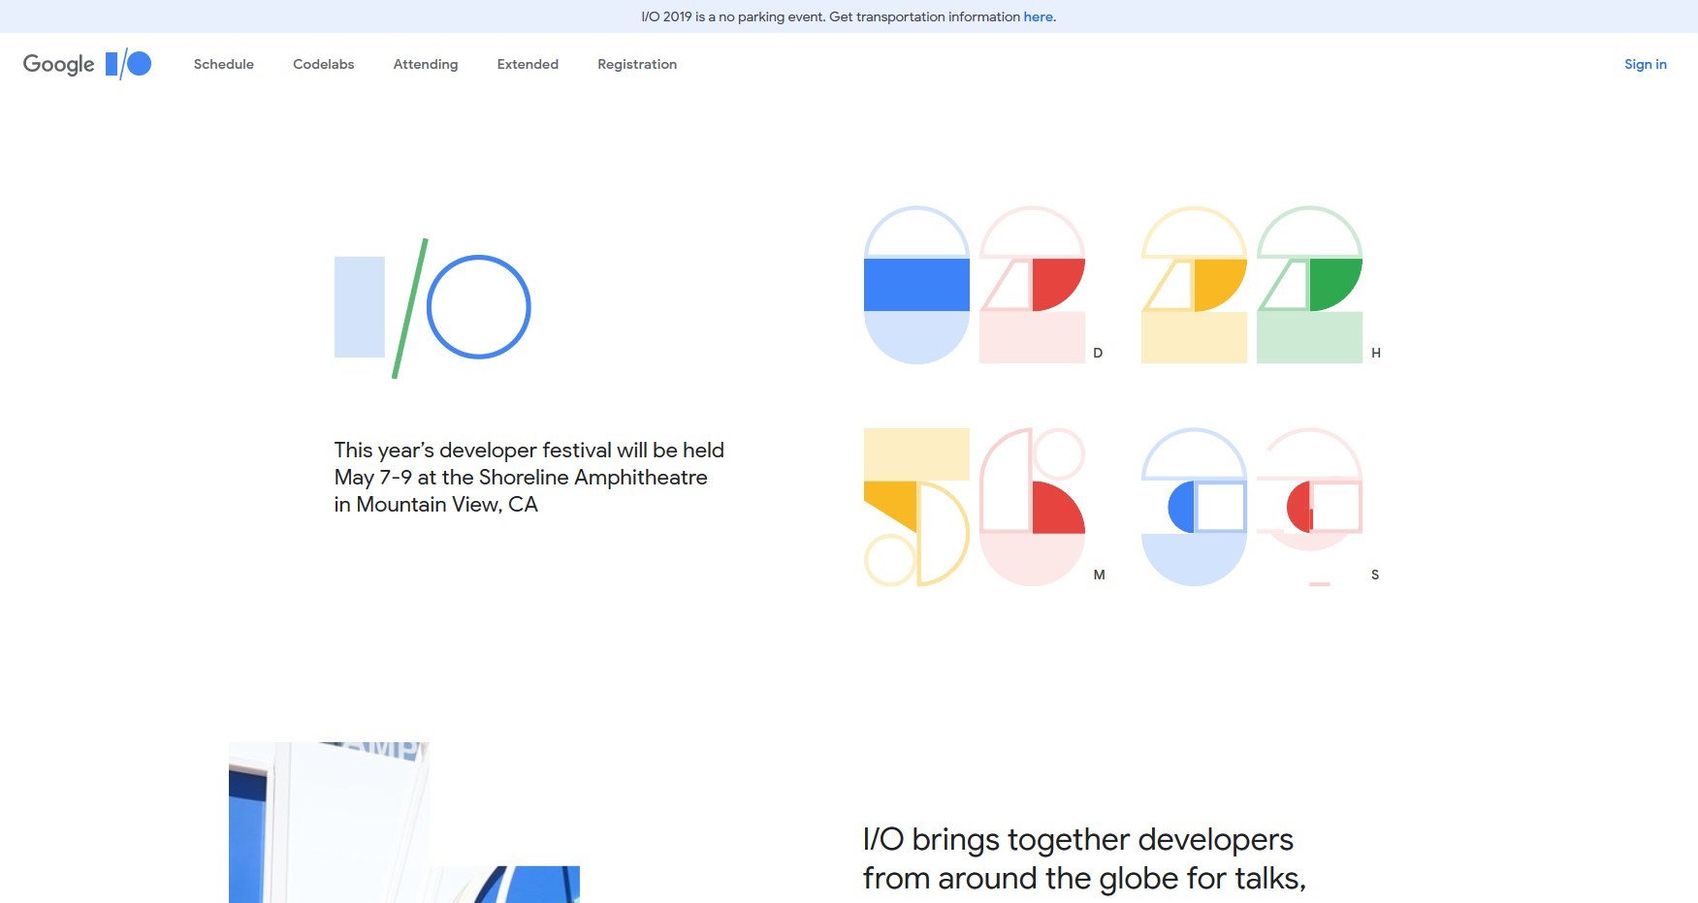Select the Extended nav item
The image size is (1698, 903).
coord(528,64)
